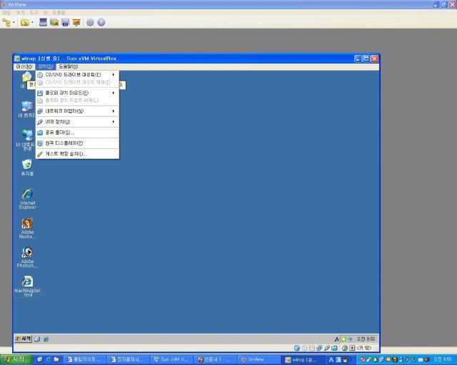Screen dimensions: 457x365
Task: Choose 공유 폴더(S)... from the menu
Action: [77, 133]
